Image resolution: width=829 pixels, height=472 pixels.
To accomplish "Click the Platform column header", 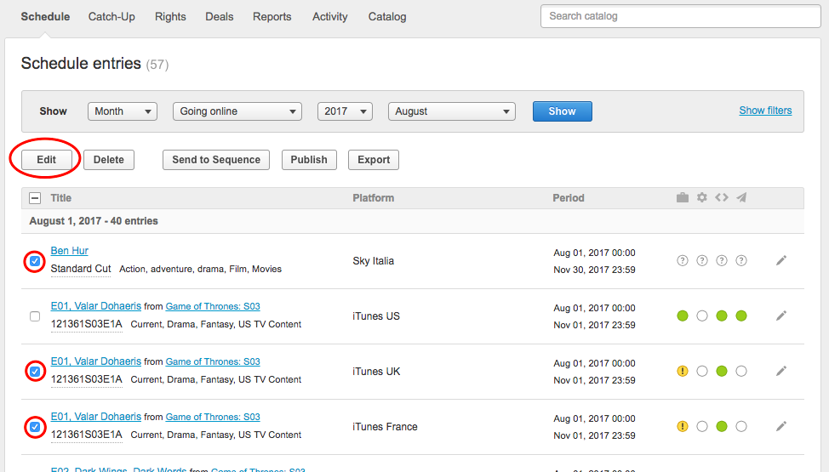I will click(x=374, y=198).
